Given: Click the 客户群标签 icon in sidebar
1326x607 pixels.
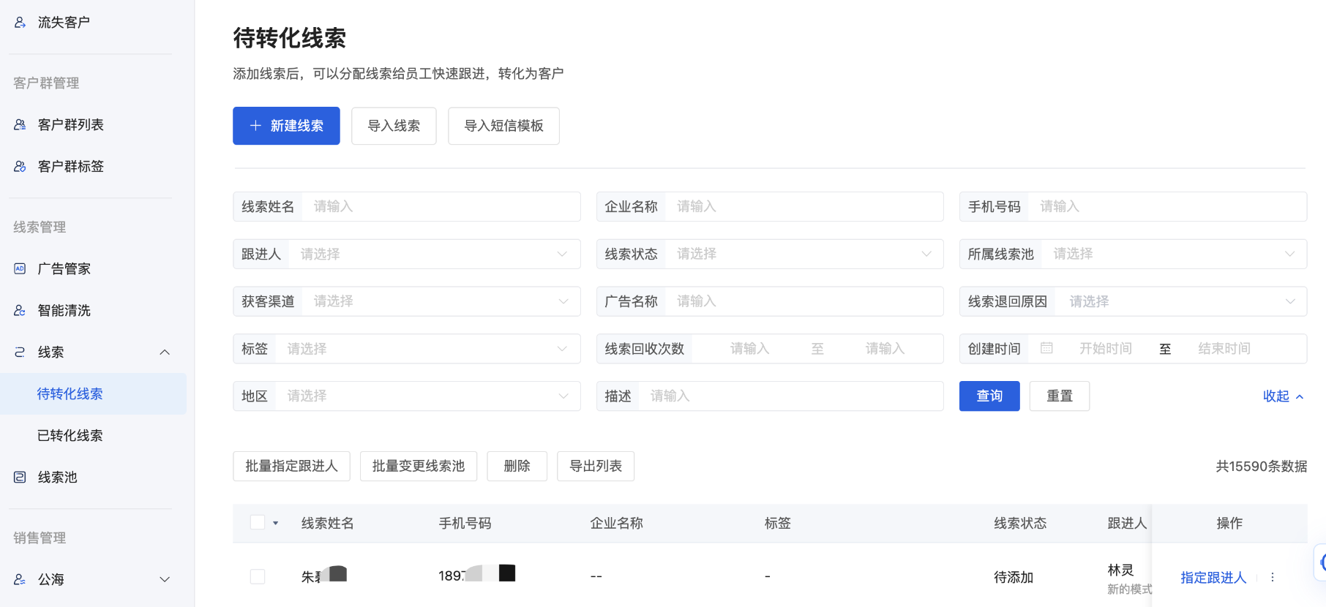Looking at the screenshot, I should tap(20, 167).
